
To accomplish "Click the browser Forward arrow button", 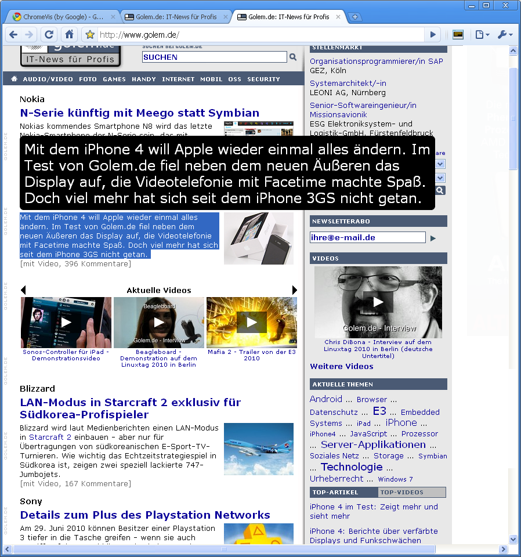I will [29, 35].
